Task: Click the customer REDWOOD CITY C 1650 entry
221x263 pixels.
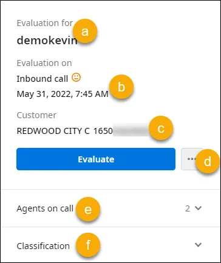Action: point(65,131)
